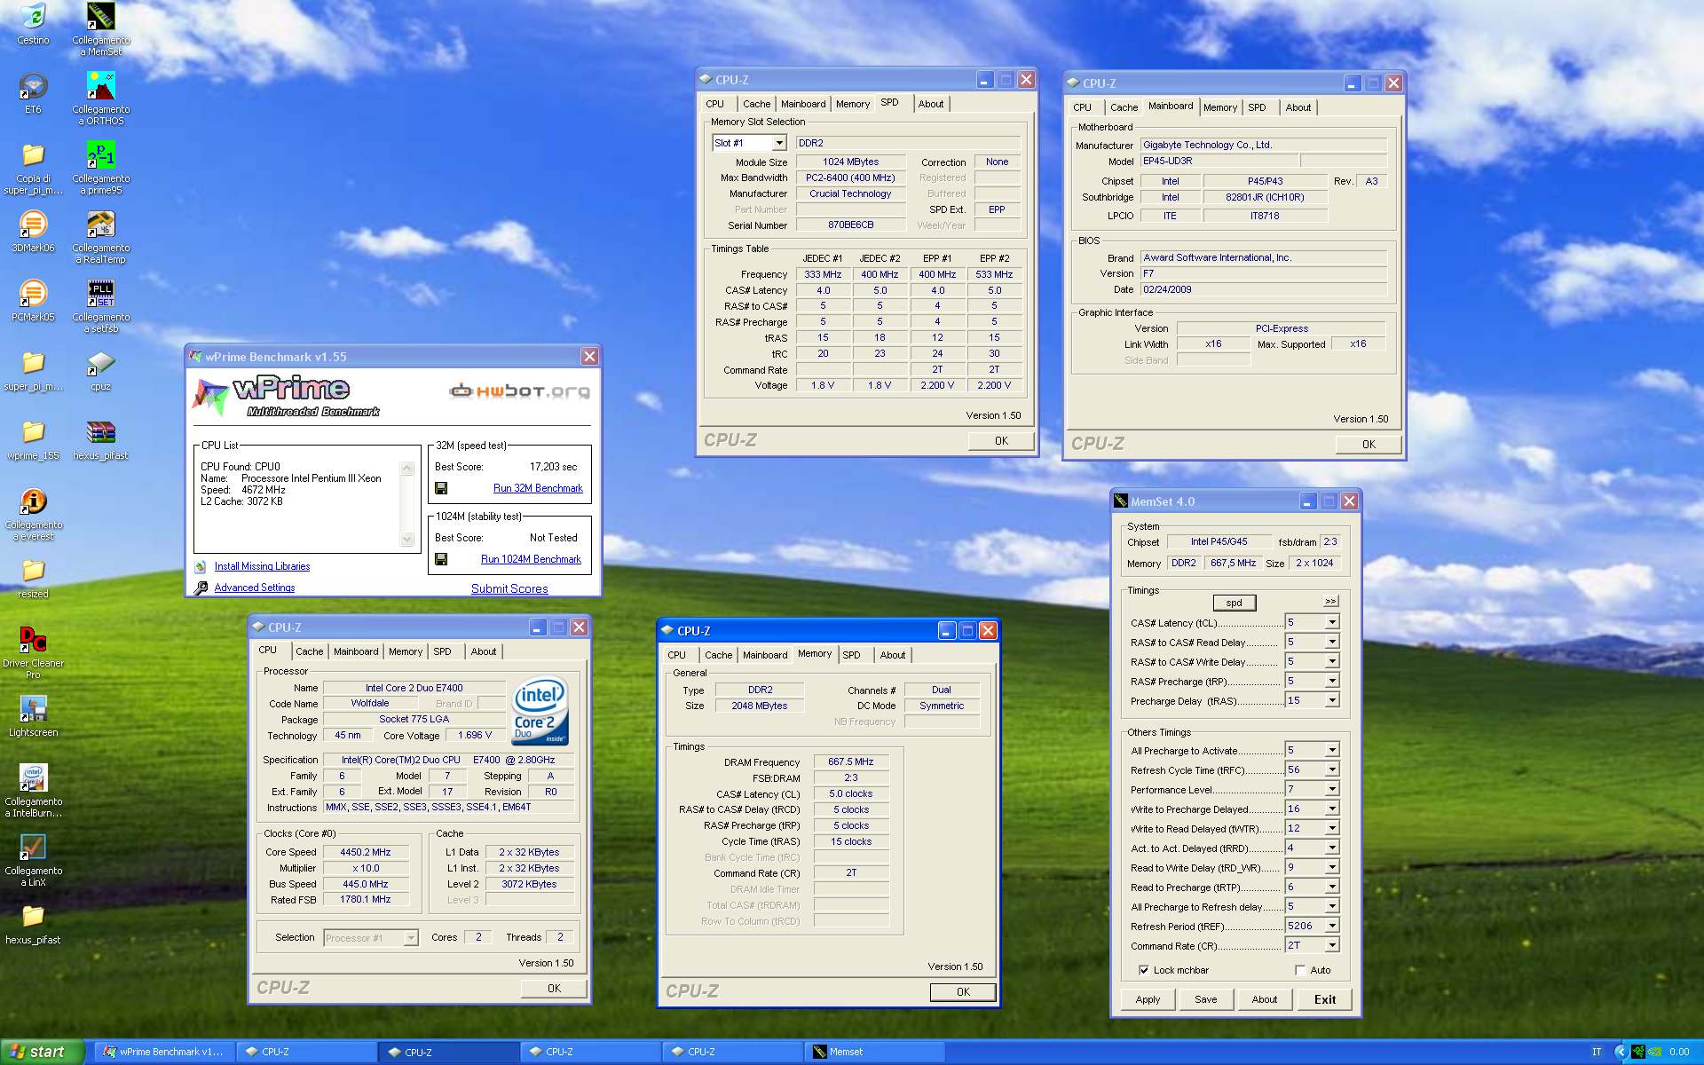Expand Command Rate (CR) dropdown in MemSet
The height and width of the screenshot is (1065, 1704).
pos(1332,945)
